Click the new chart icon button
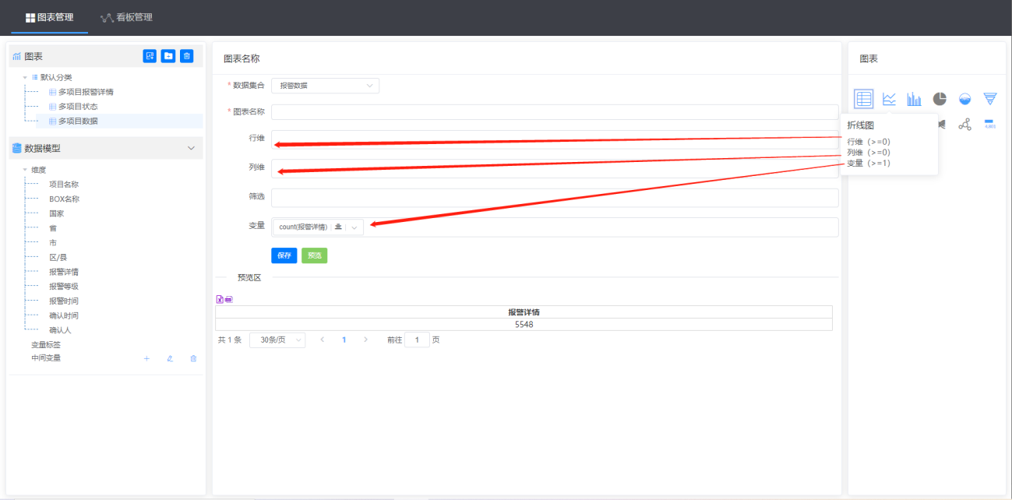1012x500 pixels. 150,56
